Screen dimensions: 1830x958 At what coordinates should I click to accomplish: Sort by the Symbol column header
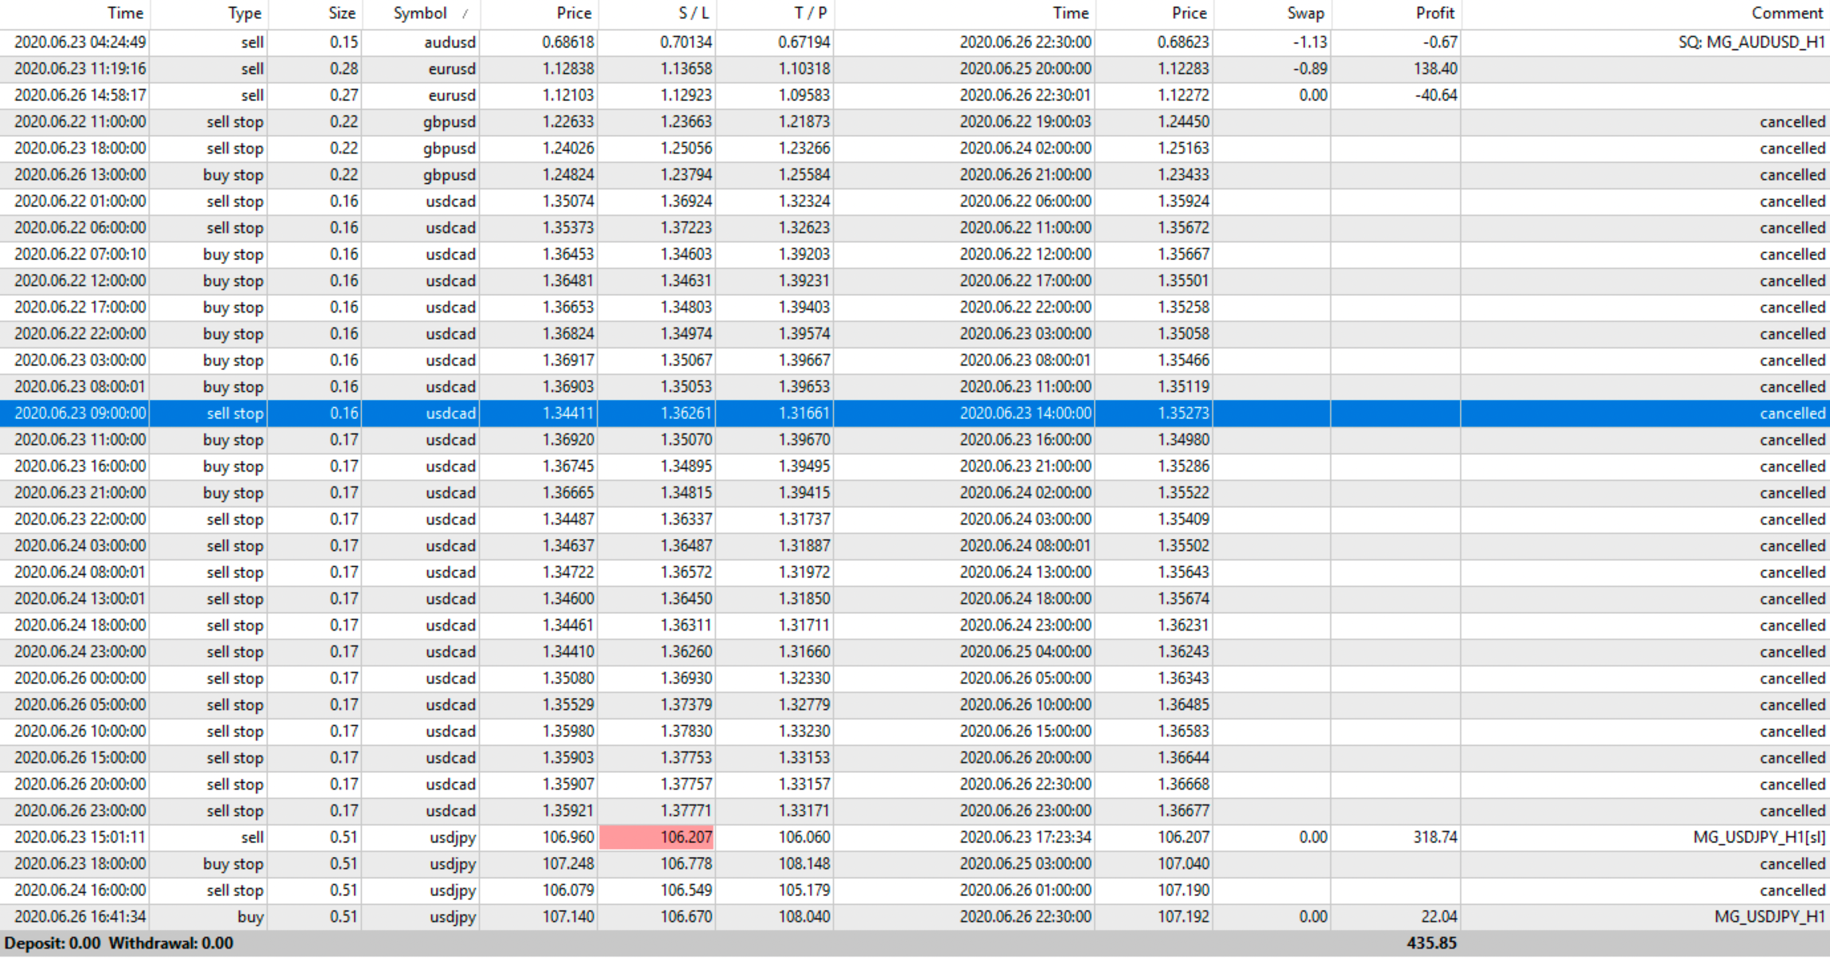coord(419,14)
